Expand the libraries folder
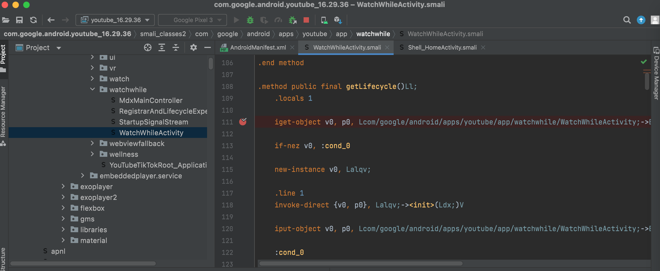 [63, 229]
